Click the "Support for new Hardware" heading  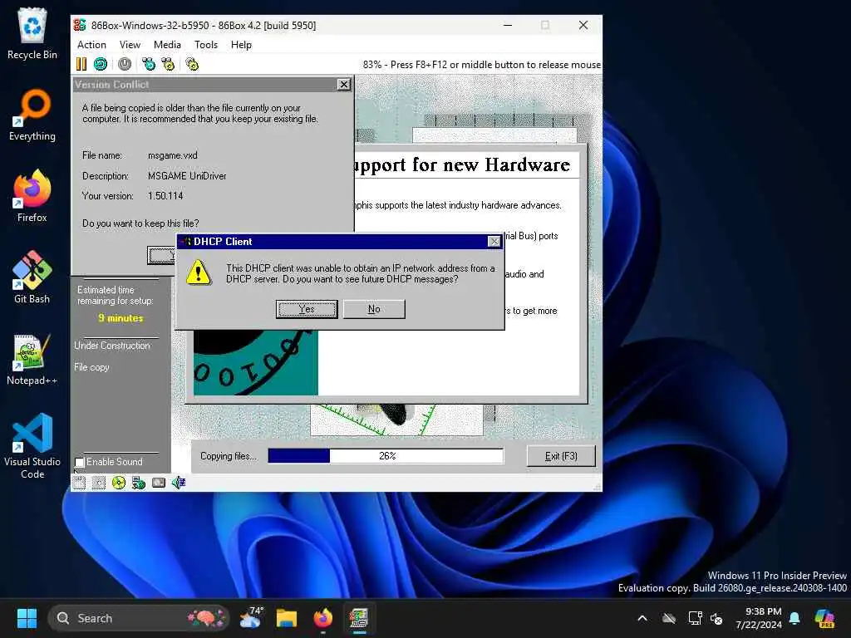coord(462,164)
